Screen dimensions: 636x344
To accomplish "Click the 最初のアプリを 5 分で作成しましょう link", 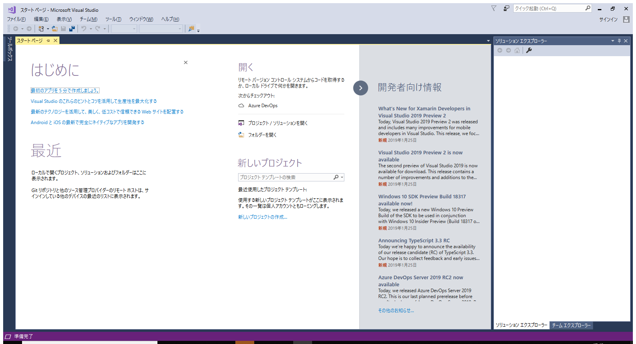I will (65, 90).
